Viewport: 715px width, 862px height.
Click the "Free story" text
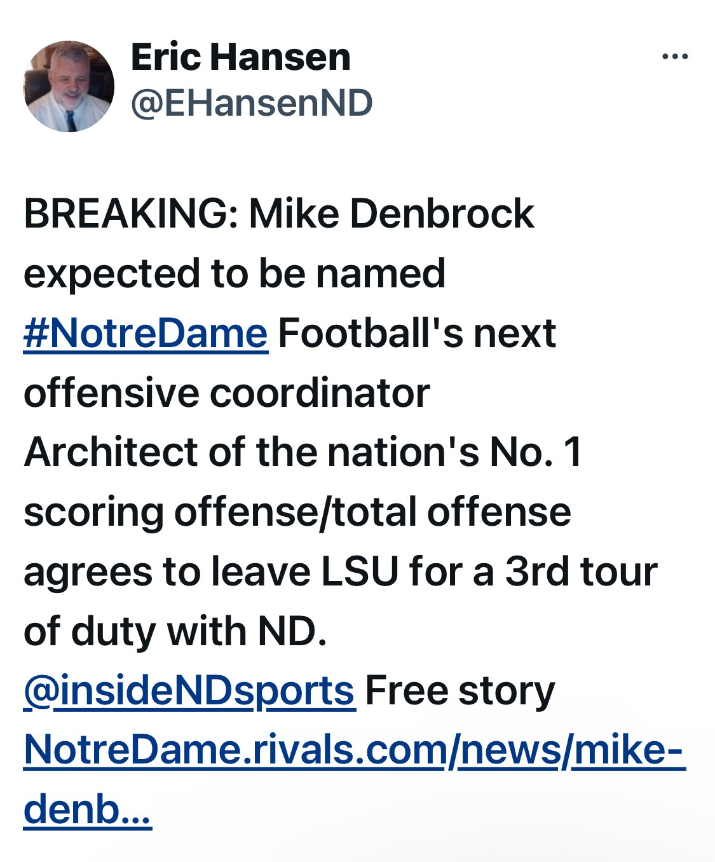coord(460,692)
